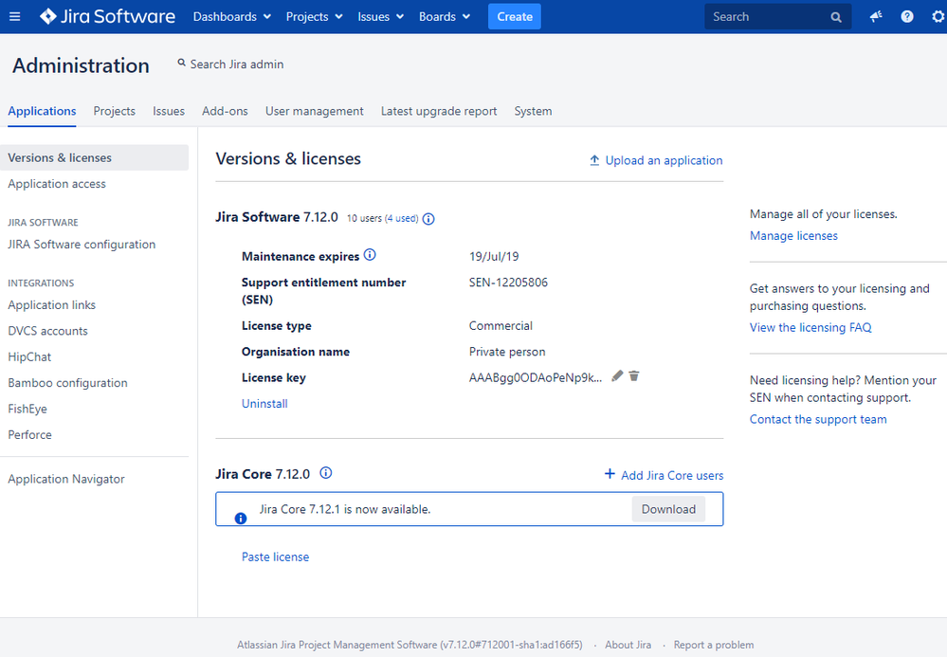
Task: Expand the Boards dropdown
Action: click(x=445, y=17)
